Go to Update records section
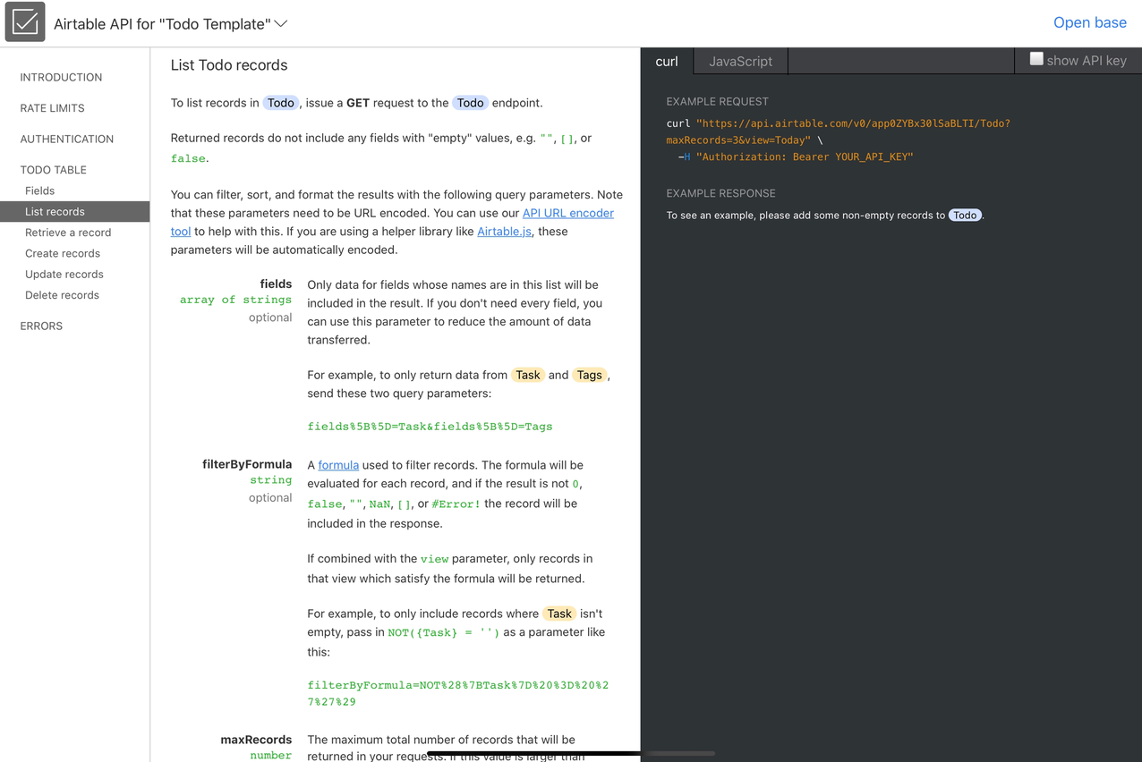 pyautogui.click(x=64, y=275)
